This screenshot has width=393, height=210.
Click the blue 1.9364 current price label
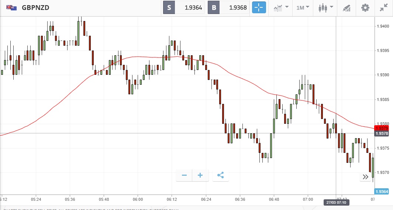(381, 192)
